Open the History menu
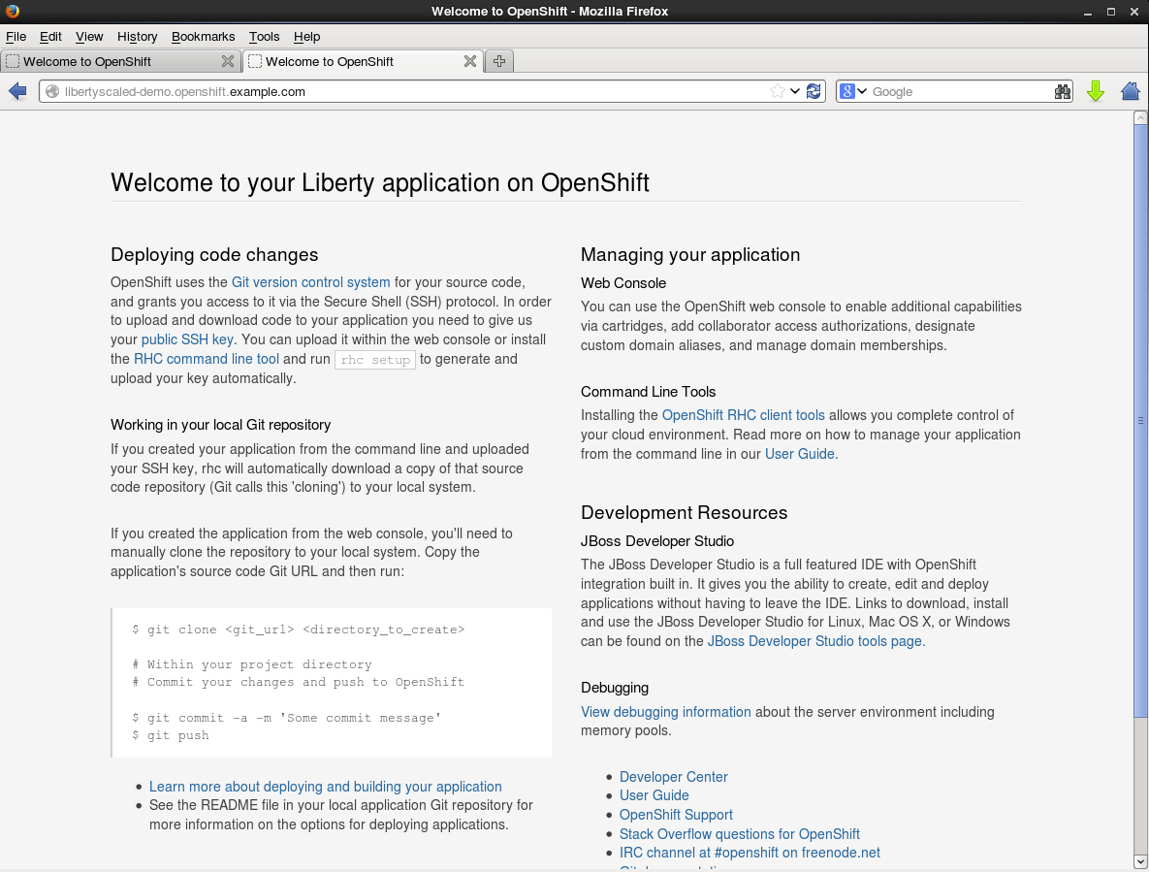 point(137,37)
